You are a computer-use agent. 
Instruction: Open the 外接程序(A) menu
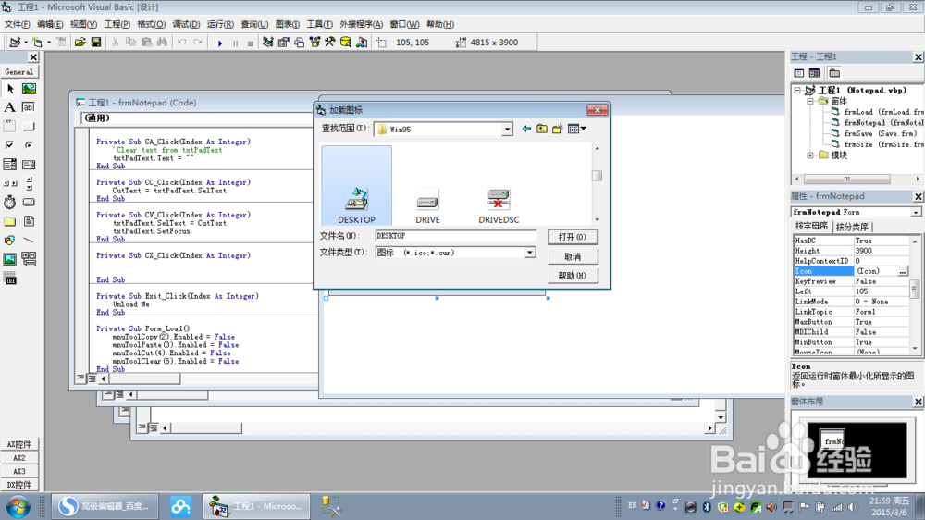click(361, 24)
